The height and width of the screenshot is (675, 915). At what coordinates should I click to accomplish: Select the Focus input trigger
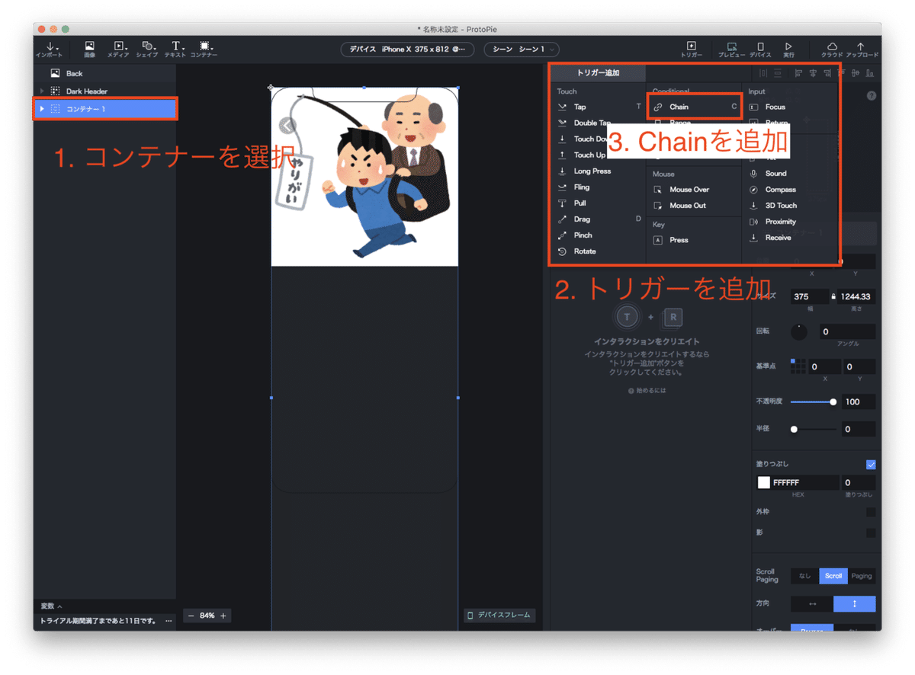775,107
